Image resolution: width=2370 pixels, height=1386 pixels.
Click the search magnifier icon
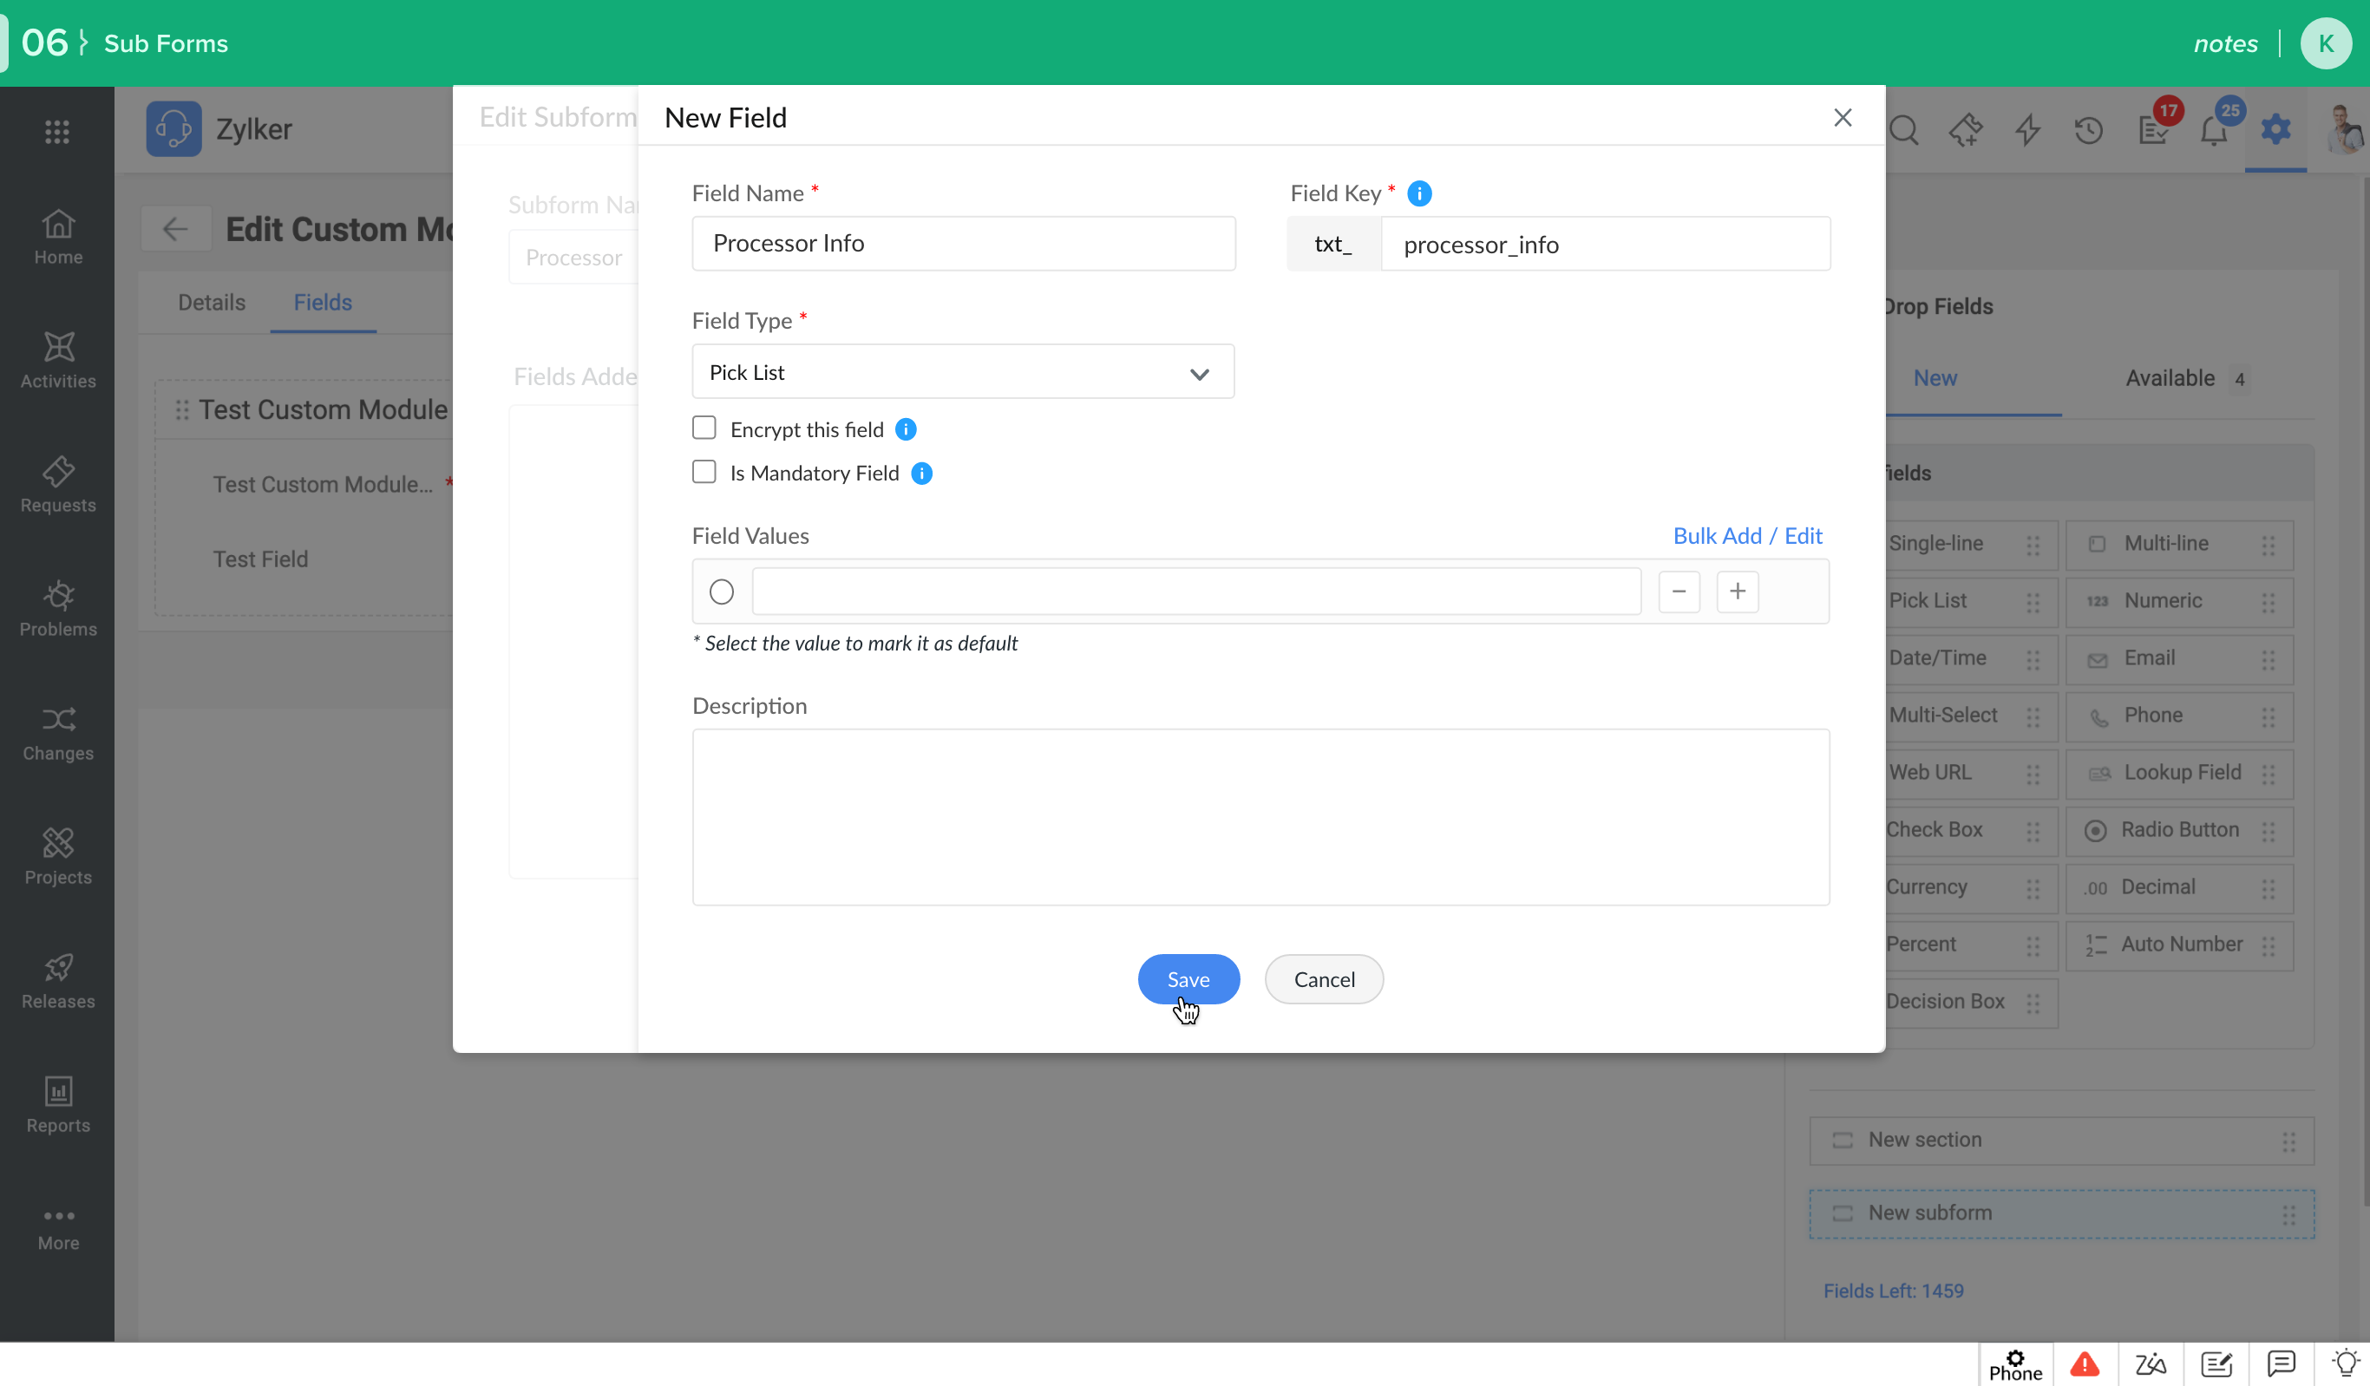coord(1903,130)
